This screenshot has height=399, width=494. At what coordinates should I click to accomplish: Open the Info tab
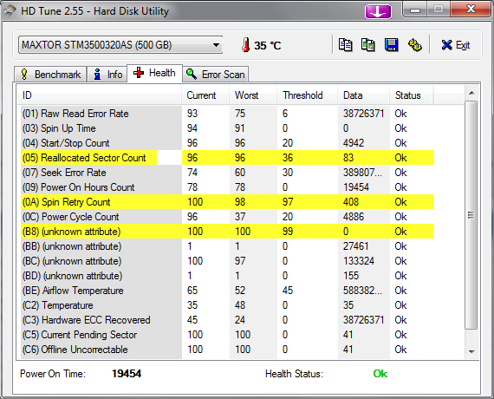pos(107,75)
